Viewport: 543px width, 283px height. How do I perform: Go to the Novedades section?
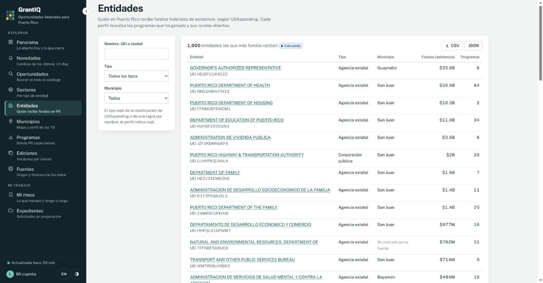[43, 61]
